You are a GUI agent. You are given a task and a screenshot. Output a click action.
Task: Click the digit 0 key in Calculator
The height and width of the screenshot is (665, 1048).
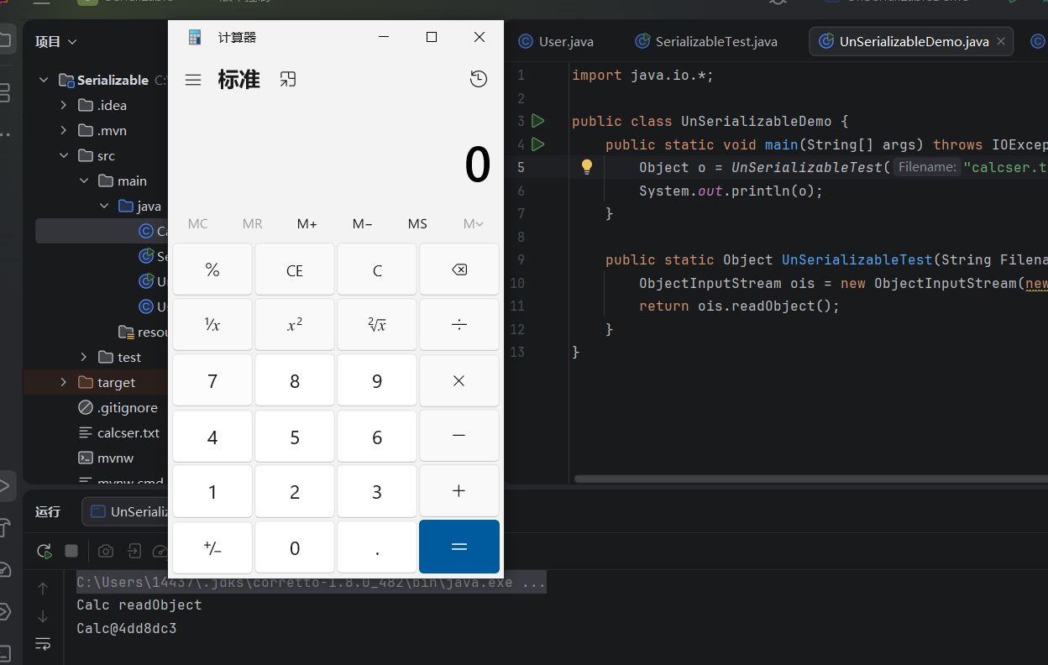[x=295, y=547]
